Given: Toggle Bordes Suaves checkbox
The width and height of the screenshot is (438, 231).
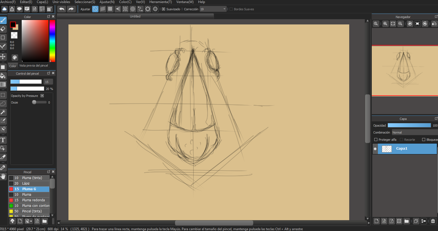Looking at the screenshot, I should pos(231,9).
